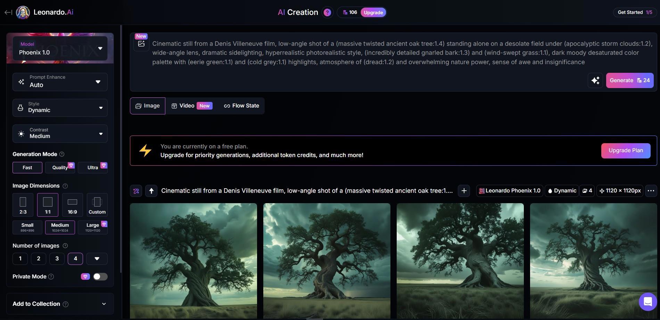
Task: Click the token count 106 indicator
Action: pyautogui.click(x=349, y=12)
